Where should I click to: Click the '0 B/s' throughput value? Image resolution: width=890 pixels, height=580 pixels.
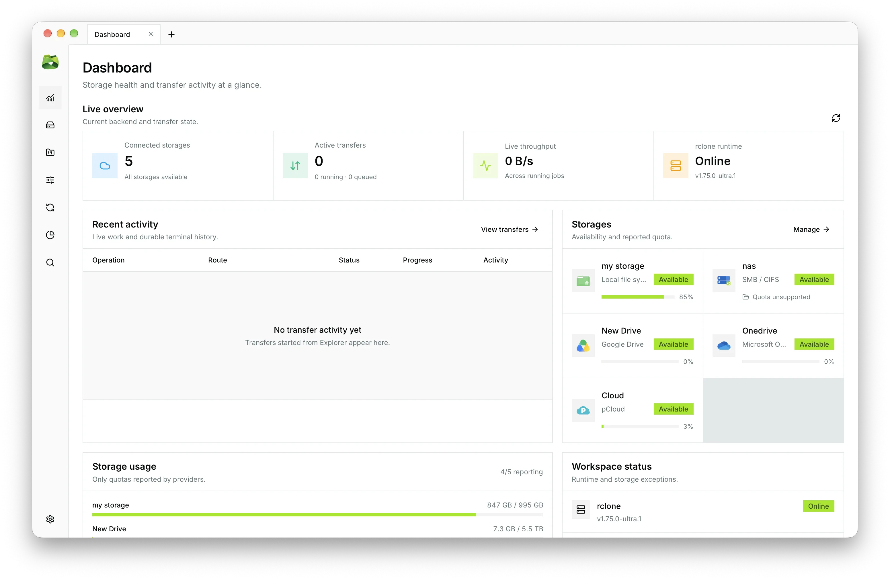[519, 161]
